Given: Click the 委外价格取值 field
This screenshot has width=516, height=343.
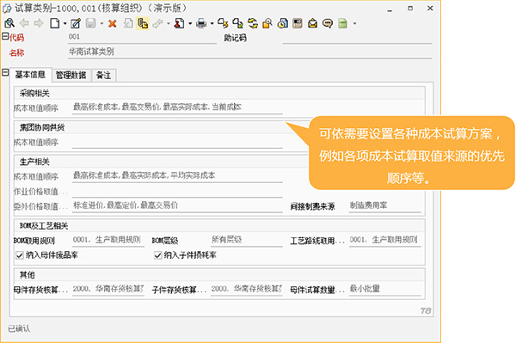Looking at the screenshot, I should coord(177,206).
